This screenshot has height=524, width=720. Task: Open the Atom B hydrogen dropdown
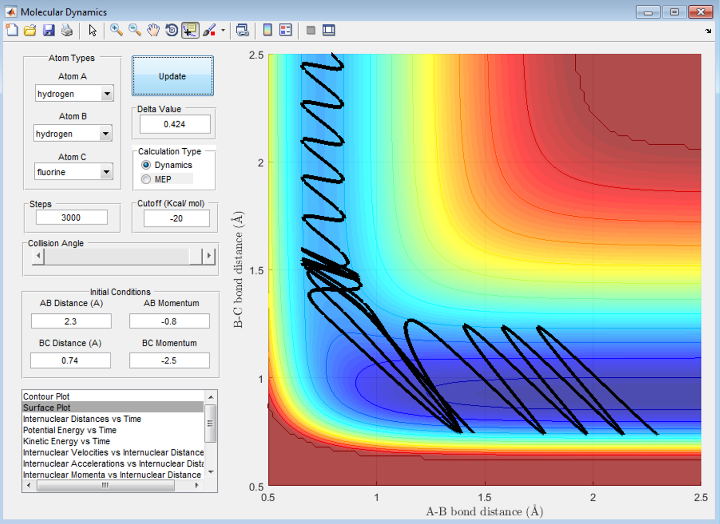(x=105, y=134)
